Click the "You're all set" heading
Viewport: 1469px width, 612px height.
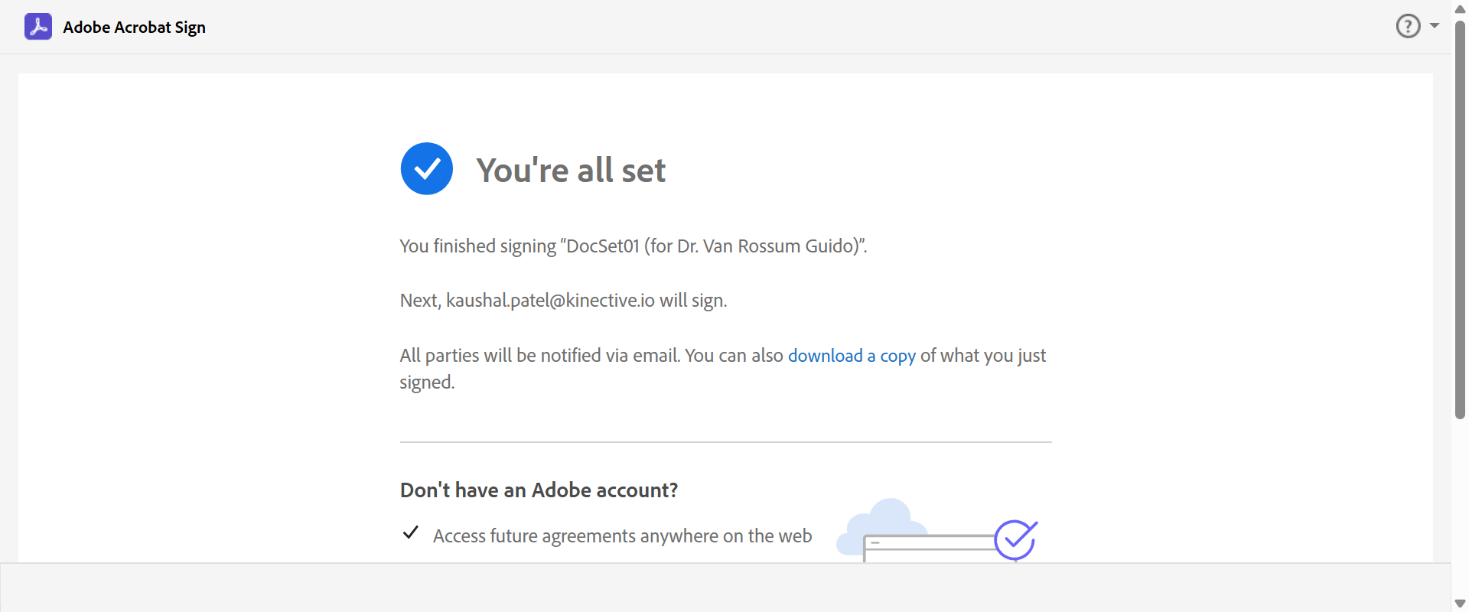click(x=571, y=170)
